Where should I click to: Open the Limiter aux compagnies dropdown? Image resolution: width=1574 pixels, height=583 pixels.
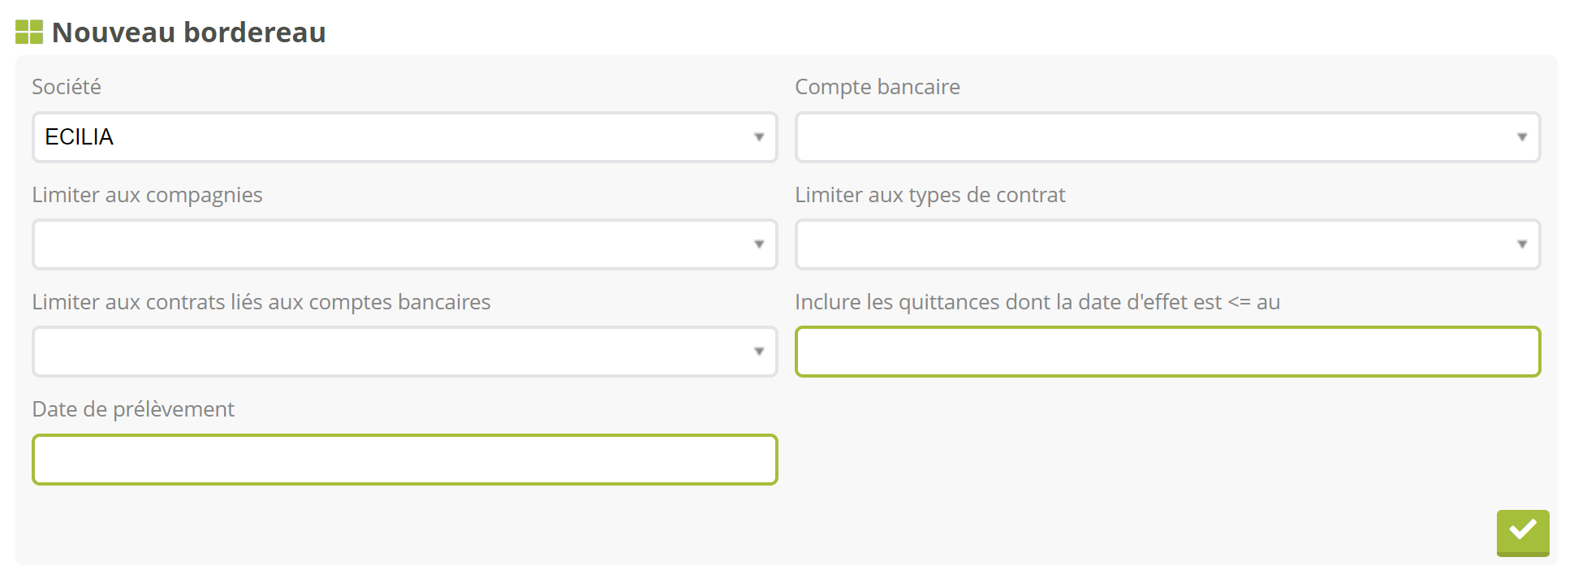pyautogui.click(x=404, y=244)
